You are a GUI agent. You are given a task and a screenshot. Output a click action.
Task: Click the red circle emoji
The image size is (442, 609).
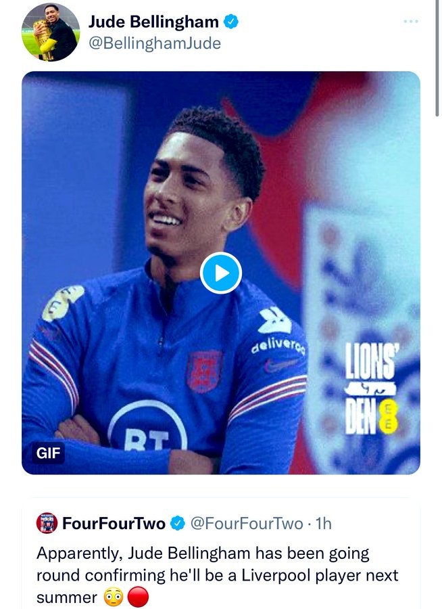[x=137, y=598]
